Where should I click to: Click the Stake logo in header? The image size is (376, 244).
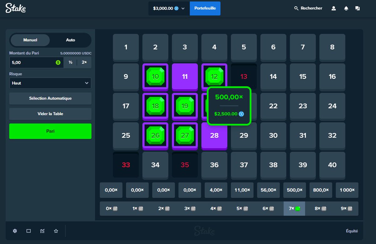[16, 8]
